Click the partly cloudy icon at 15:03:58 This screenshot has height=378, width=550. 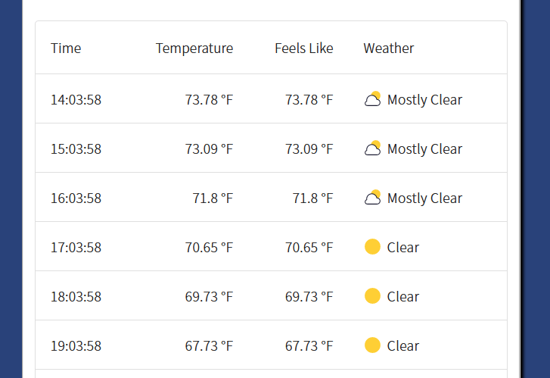coord(372,148)
